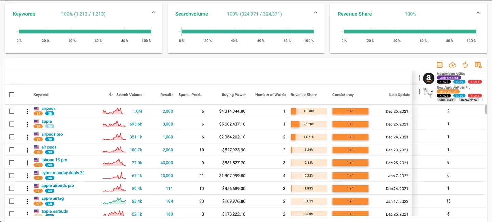
Task: Check the apple row checkbox
Action: click(12, 124)
